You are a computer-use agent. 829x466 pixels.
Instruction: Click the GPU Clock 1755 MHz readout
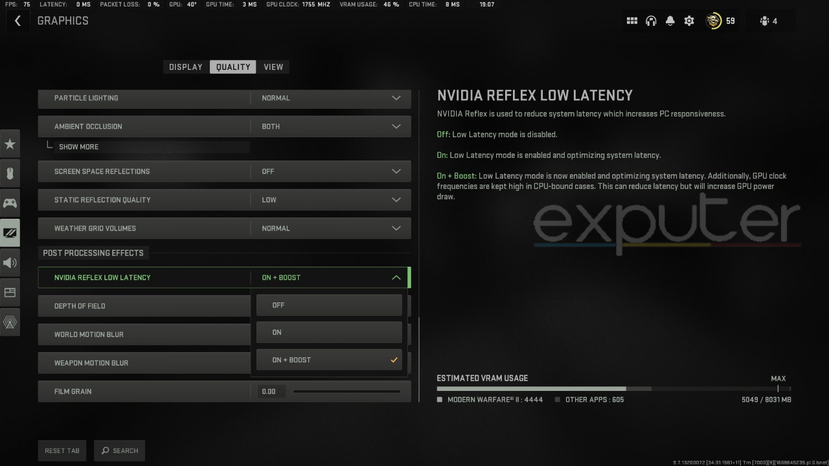click(x=298, y=5)
